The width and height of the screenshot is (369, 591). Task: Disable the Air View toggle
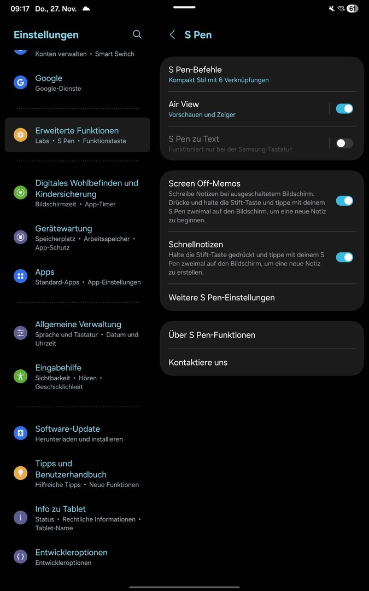click(x=344, y=109)
